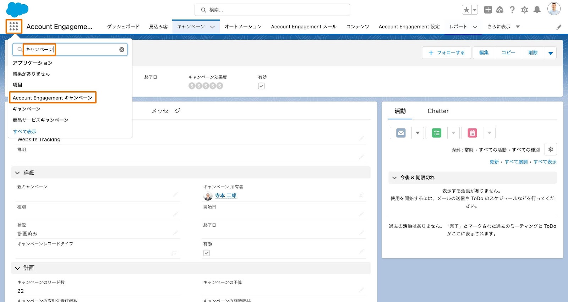Open Account Engagement 設定 tab
Image resolution: width=568 pixels, height=302 pixels.
(409, 27)
